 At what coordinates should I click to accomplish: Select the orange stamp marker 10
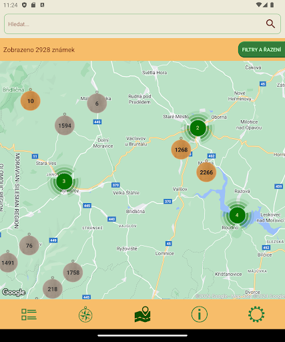pos(31,100)
